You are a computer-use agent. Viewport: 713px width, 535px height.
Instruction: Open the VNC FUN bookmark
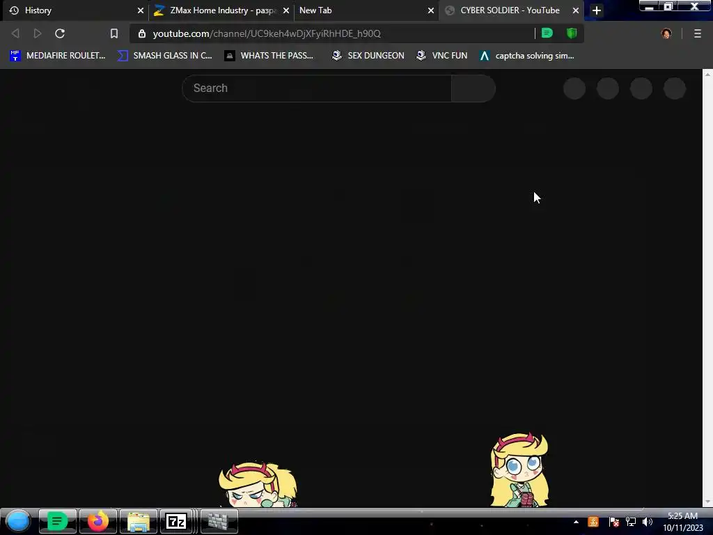[442, 56]
